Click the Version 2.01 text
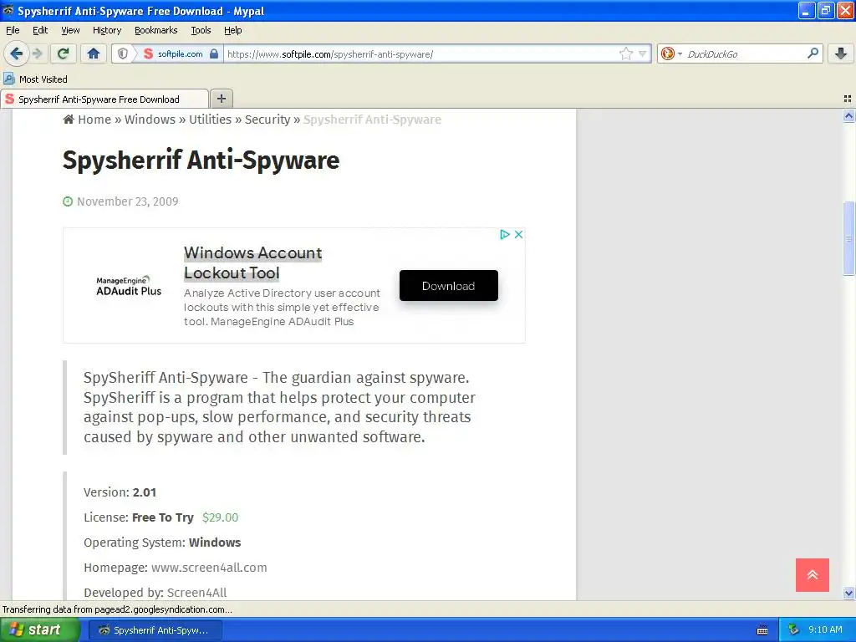This screenshot has height=642, width=856. (120, 492)
